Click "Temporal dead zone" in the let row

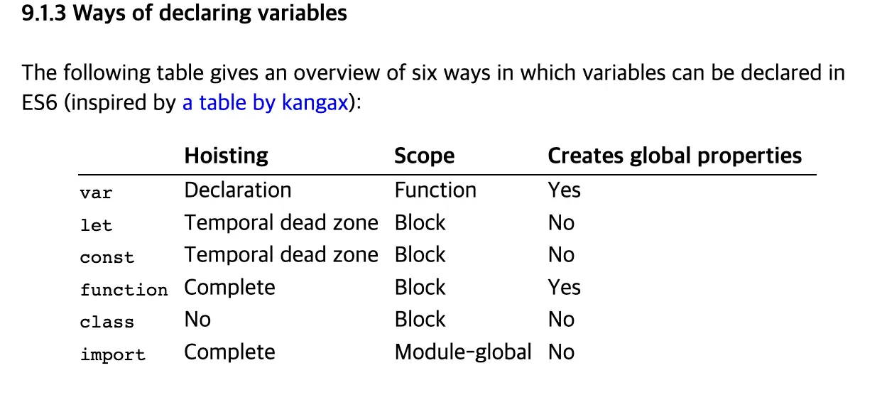point(281,222)
